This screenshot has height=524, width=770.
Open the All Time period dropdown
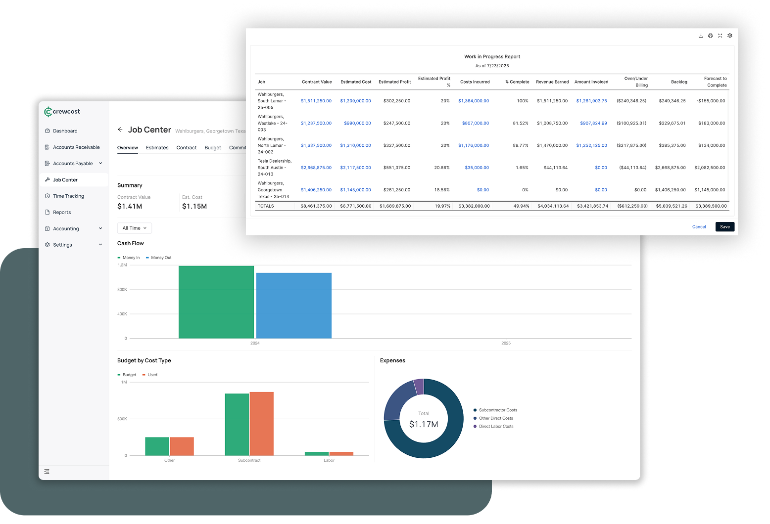[134, 228]
